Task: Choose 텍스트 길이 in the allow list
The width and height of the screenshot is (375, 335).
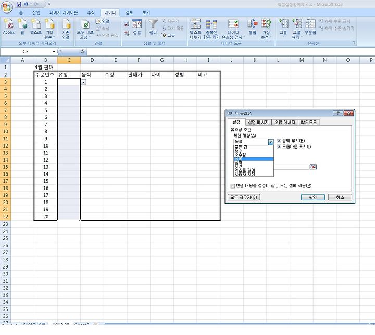Action: tap(253, 170)
